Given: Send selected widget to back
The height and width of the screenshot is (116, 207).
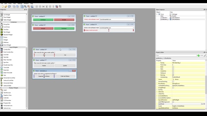Looking at the screenshot, I should pos(14,6).
